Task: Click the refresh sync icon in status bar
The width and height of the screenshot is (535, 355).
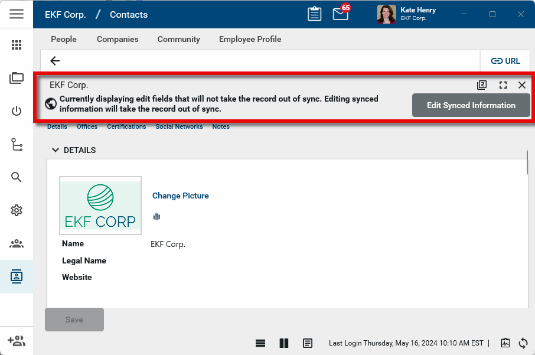Action: click(523, 343)
